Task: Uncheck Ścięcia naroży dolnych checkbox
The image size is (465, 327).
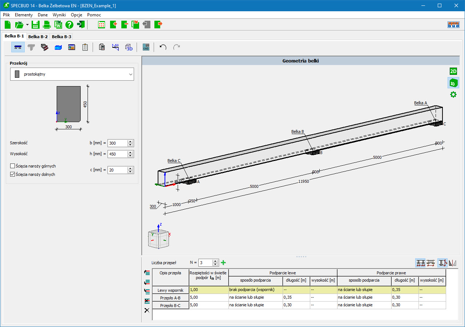Action: click(x=13, y=174)
